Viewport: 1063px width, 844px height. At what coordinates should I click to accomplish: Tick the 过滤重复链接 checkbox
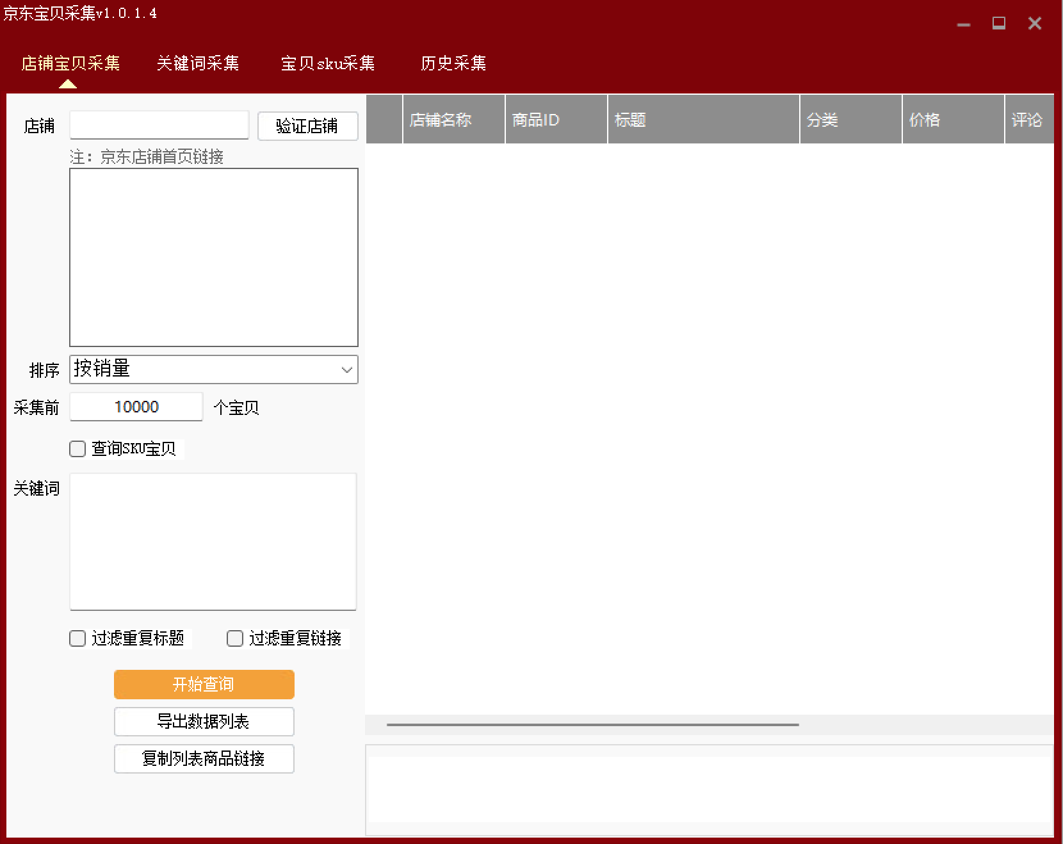(235, 638)
